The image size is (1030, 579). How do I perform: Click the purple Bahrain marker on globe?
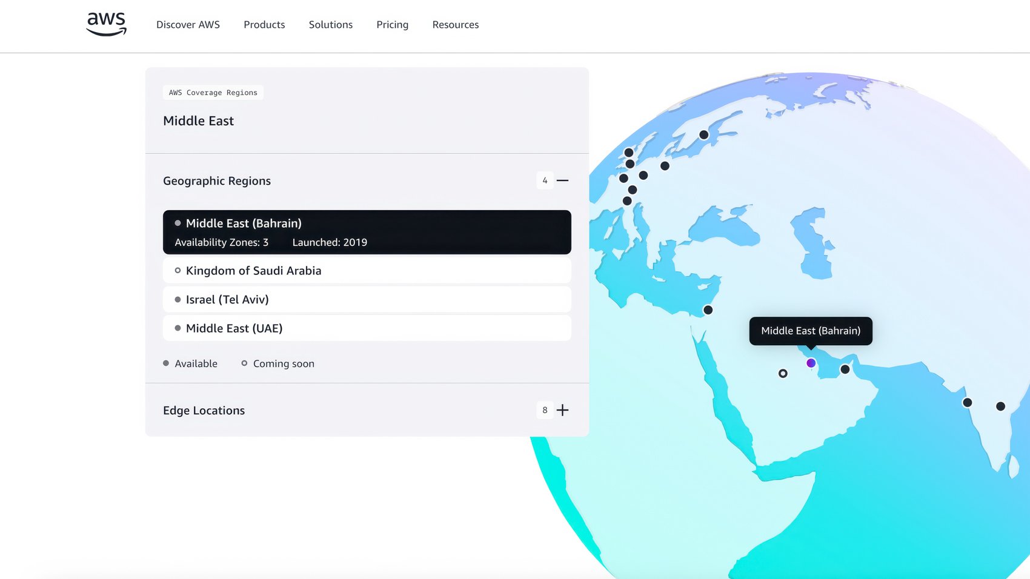[811, 363]
